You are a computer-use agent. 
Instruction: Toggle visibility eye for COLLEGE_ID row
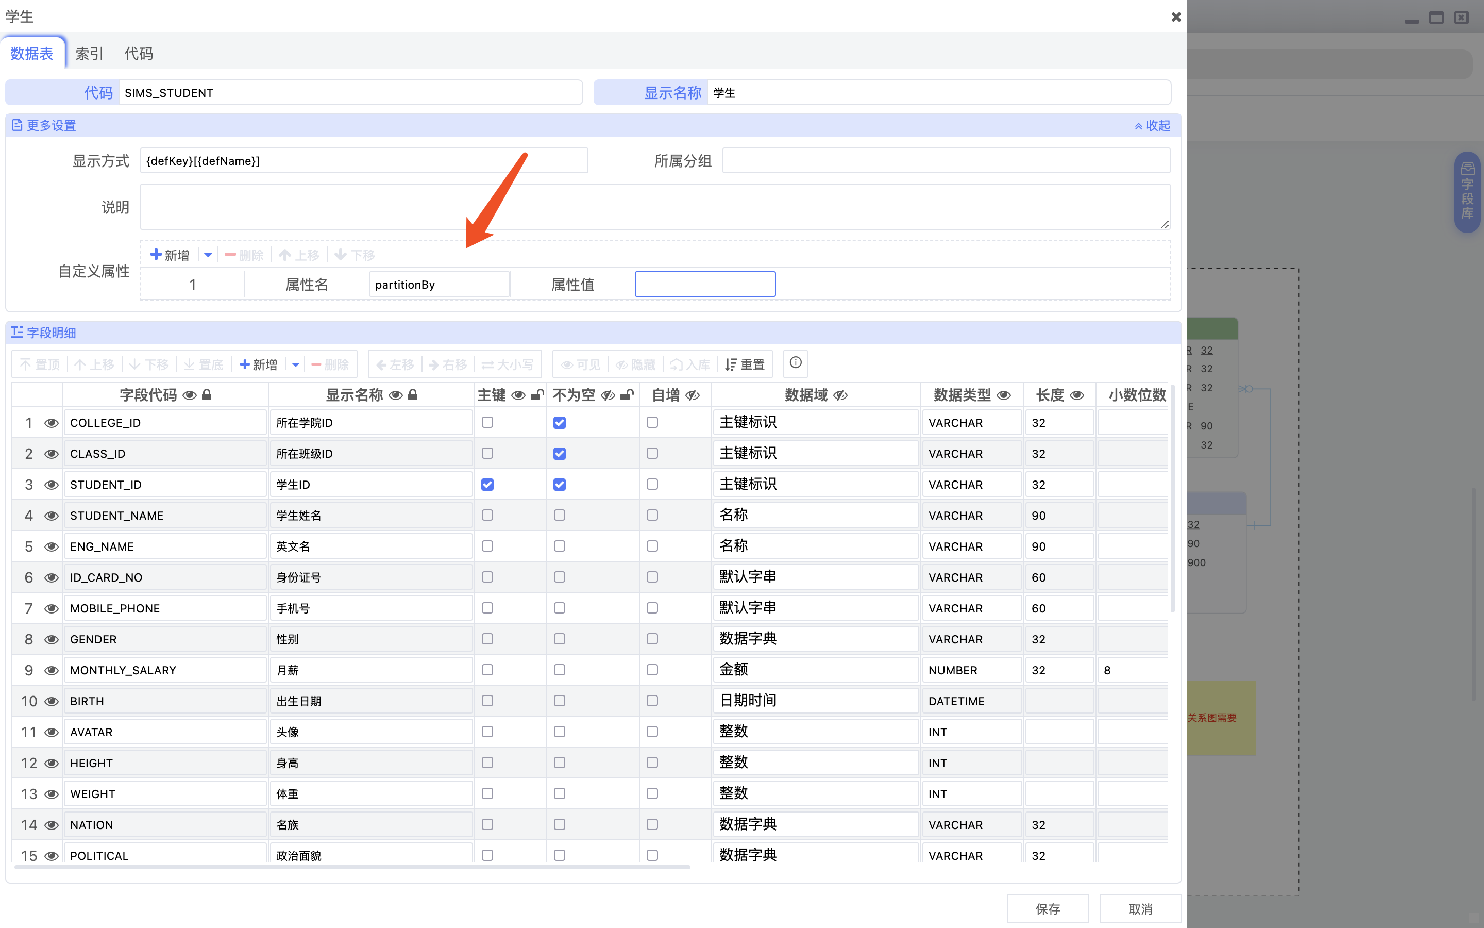[52, 423]
